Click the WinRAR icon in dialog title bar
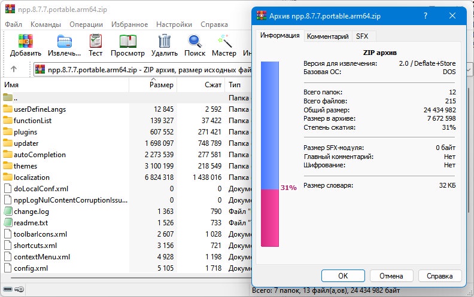Image resolution: width=474 pixels, height=297 pixels. [x=262, y=16]
